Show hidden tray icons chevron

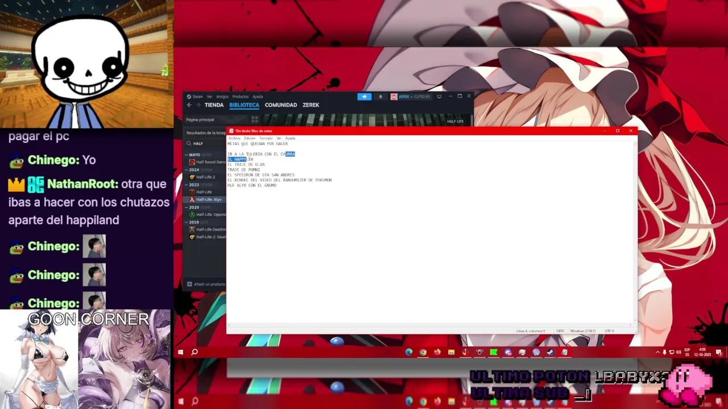pos(657,352)
